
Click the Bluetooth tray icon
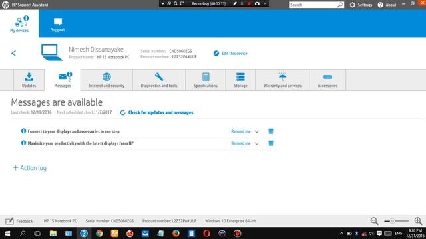tap(357, 233)
